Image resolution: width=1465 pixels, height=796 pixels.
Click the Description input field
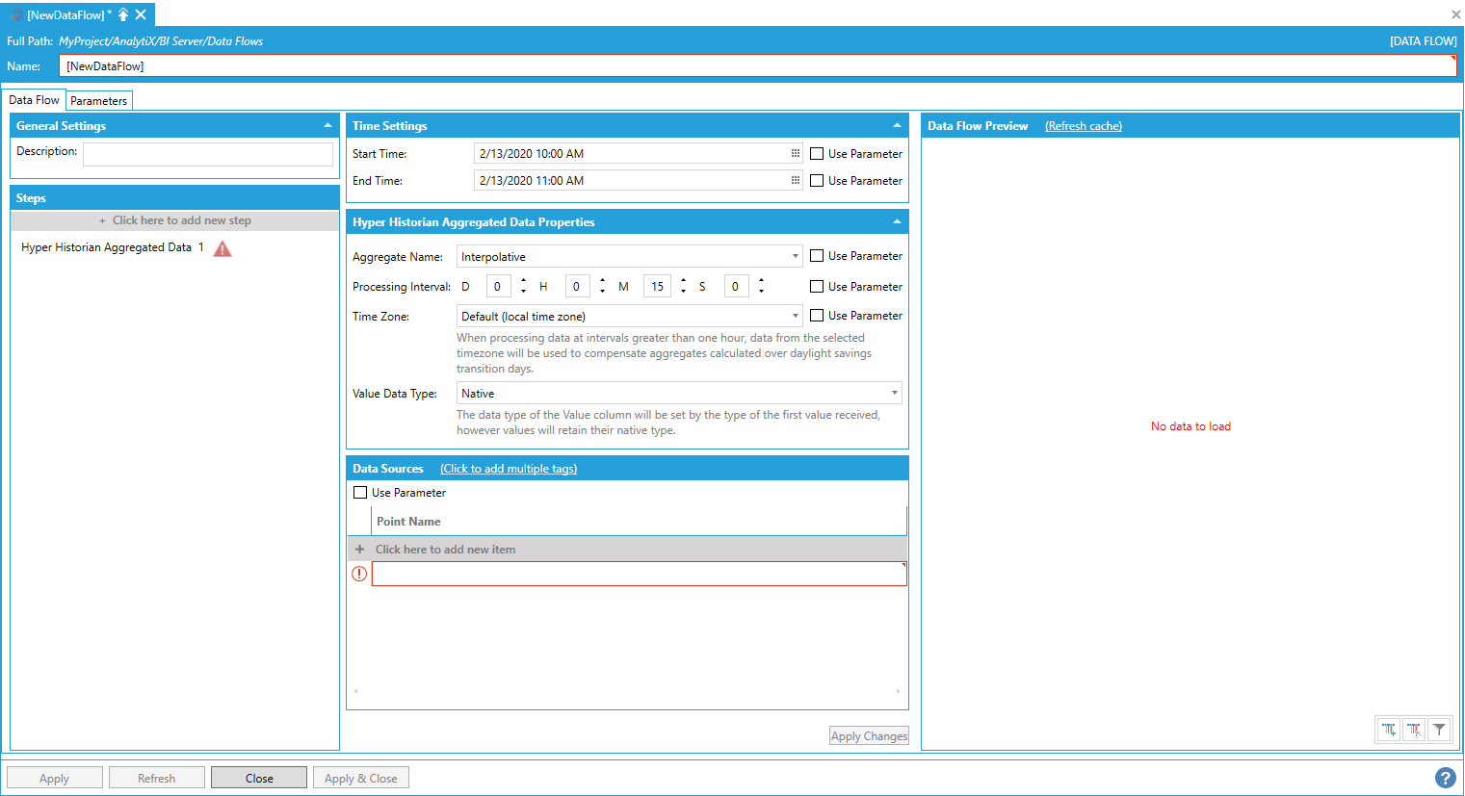click(x=207, y=154)
